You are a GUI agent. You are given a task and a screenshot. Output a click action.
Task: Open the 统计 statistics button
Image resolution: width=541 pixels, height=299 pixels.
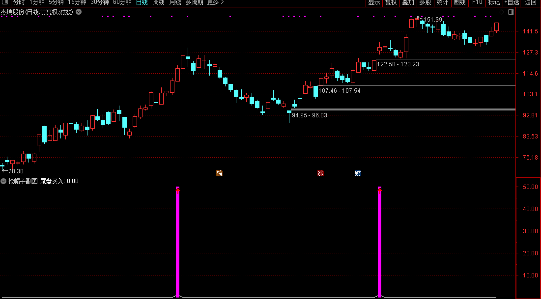pos(442,2)
